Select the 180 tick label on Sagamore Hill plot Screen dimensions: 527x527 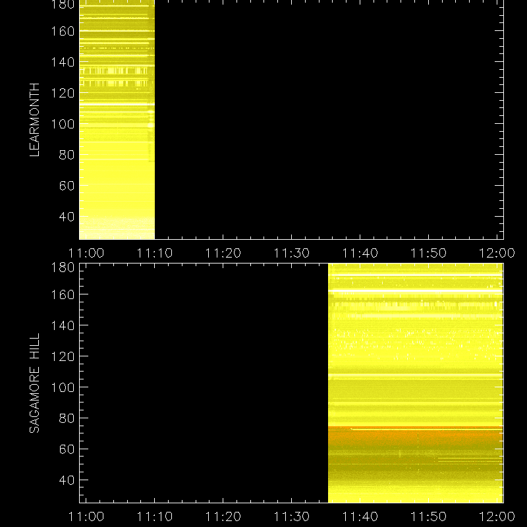tap(63, 267)
